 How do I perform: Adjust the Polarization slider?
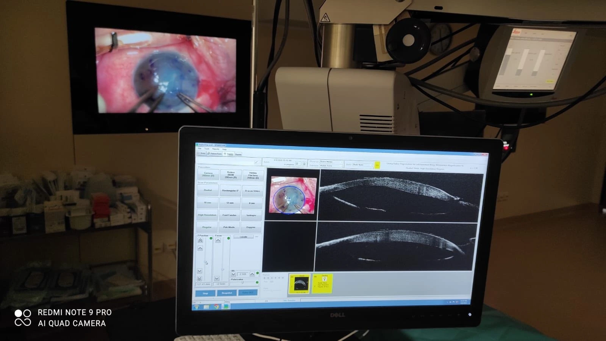[242, 282]
